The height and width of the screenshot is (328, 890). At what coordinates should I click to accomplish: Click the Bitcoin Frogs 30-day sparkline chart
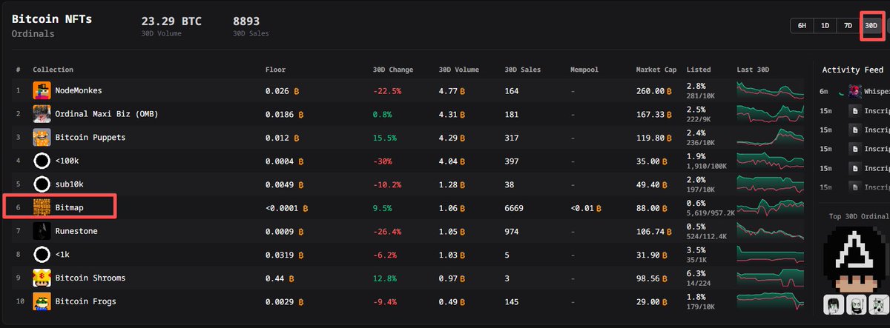770,301
